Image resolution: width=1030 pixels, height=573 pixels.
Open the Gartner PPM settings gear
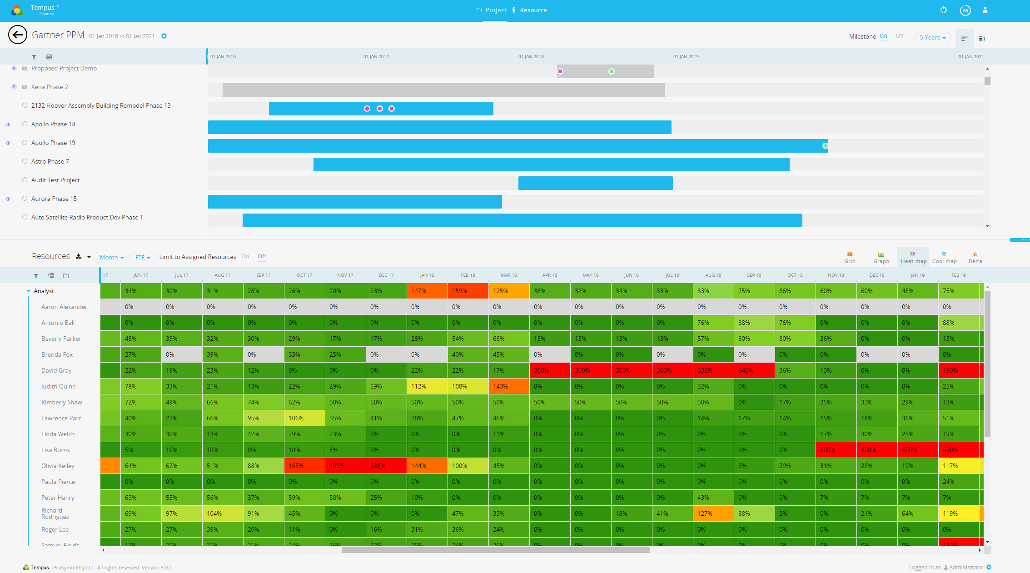tap(164, 36)
